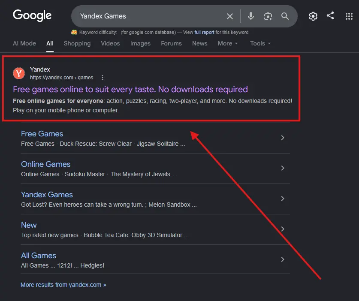Open the New sitelink
This screenshot has width=359, height=301.
click(29, 225)
